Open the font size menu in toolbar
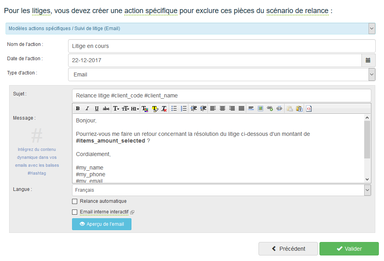 coord(125,109)
